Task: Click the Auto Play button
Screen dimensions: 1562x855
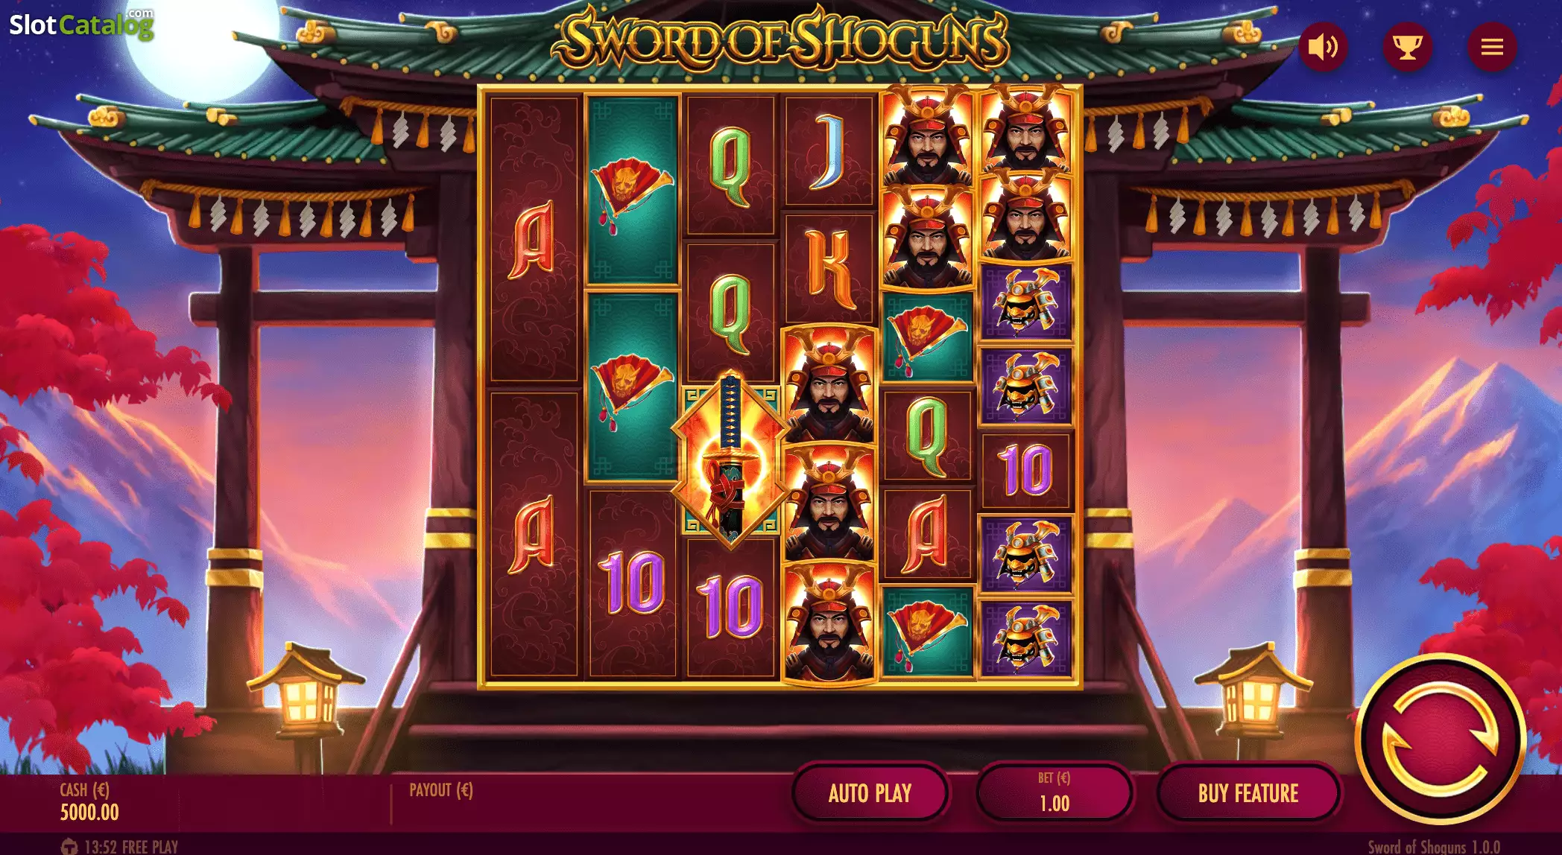Action: pyautogui.click(x=870, y=793)
